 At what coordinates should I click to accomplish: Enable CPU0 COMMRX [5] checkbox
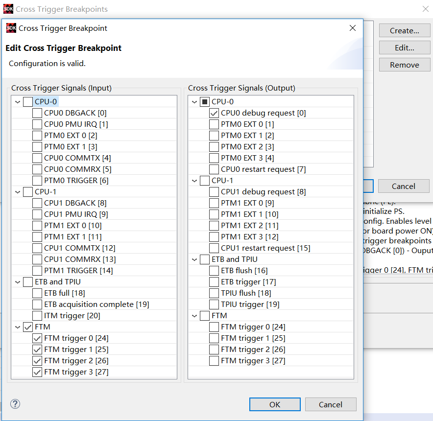coord(37,169)
